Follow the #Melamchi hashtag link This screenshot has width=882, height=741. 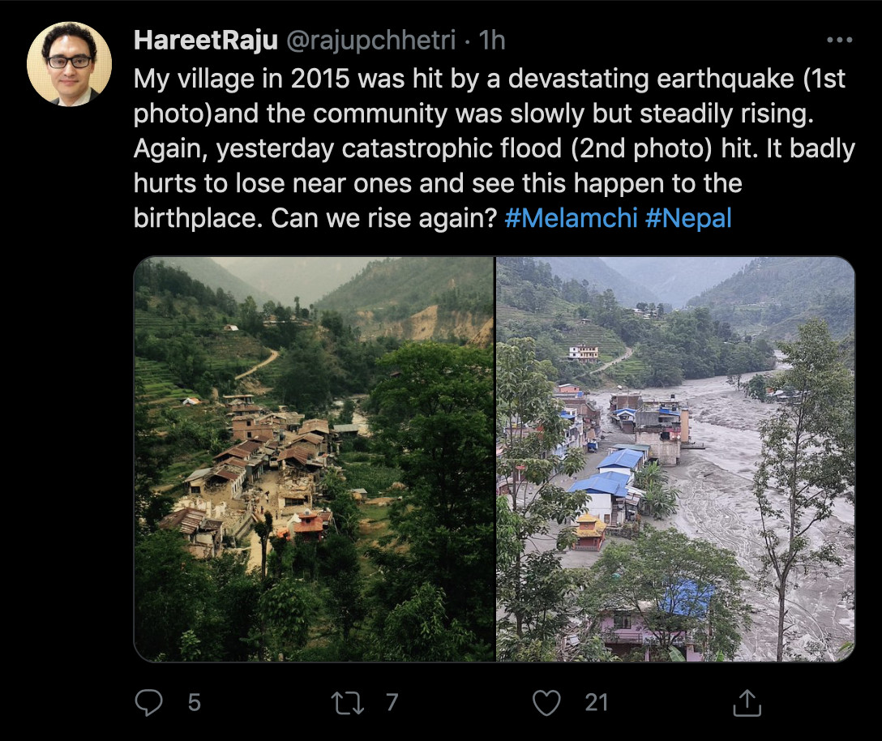click(x=571, y=219)
